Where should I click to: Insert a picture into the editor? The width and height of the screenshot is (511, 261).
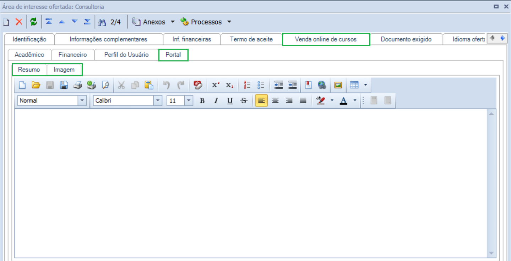(338, 85)
